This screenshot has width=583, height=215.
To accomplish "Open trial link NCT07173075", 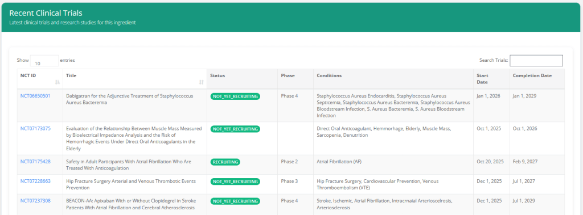I will pos(35,129).
